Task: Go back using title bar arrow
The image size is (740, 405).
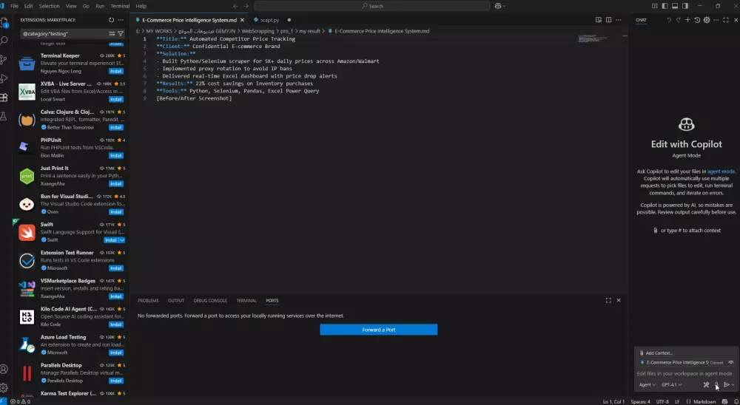Action: [x=235, y=6]
